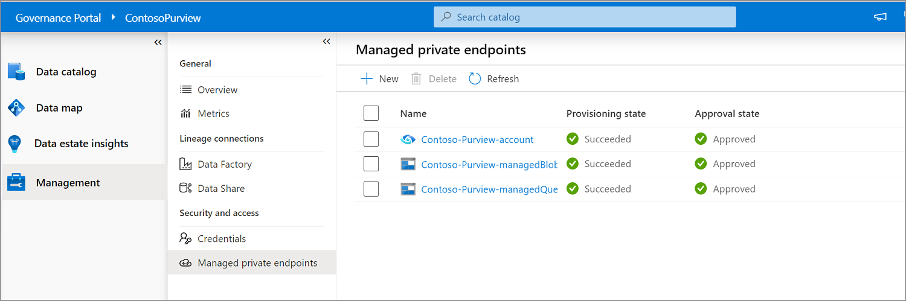This screenshot has height=301, width=906.
Task: Click the New button
Action: (x=380, y=78)
